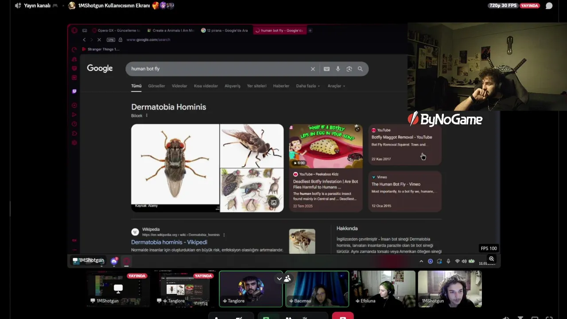Stop the page loading with X
567x319 pixels.
[x=99, y=39]
